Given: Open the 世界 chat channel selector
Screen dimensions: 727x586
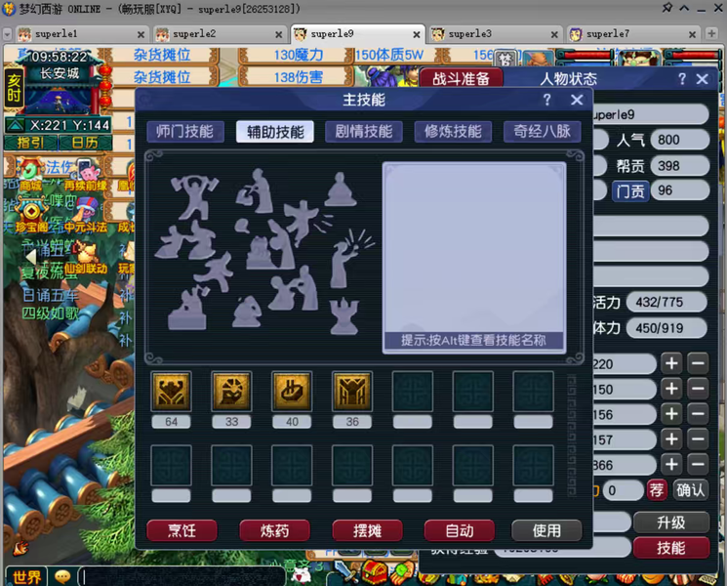Looking at the screenshot, I should pyautogui.click(x=26, y=576).
